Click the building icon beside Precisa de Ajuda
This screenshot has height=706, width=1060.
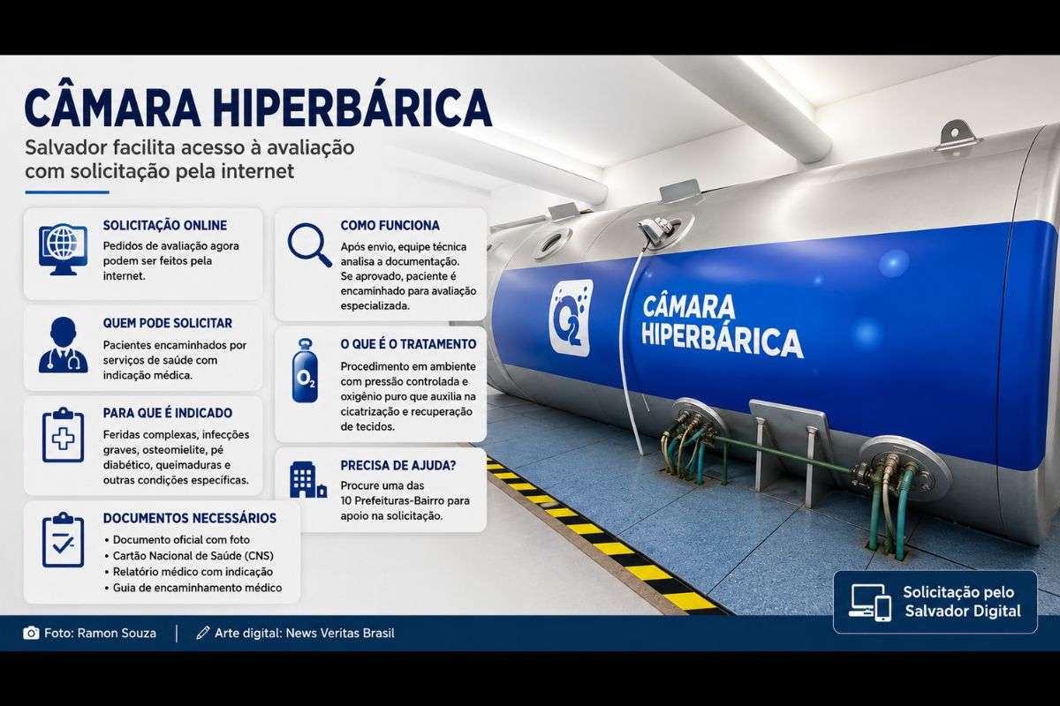point(307,481)
